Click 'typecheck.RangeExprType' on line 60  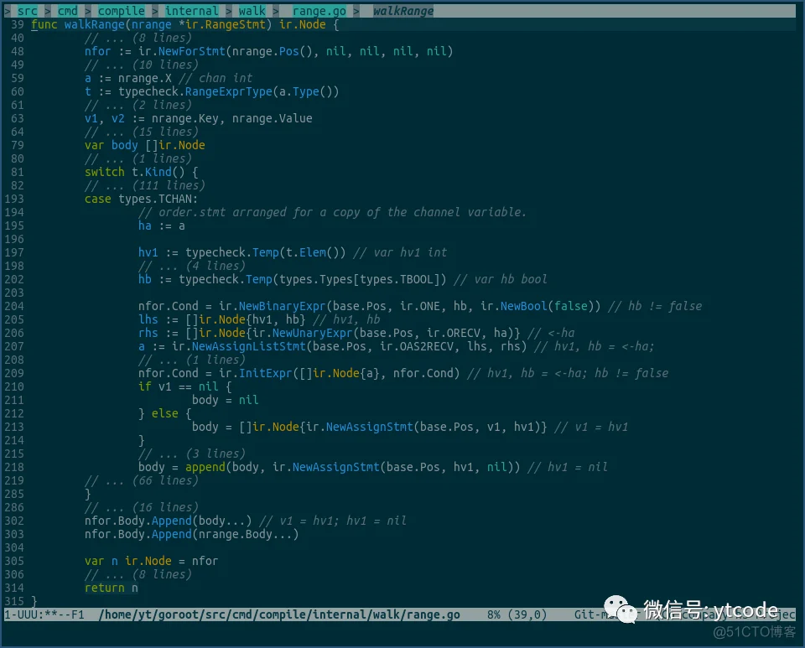tap(195, 92)
